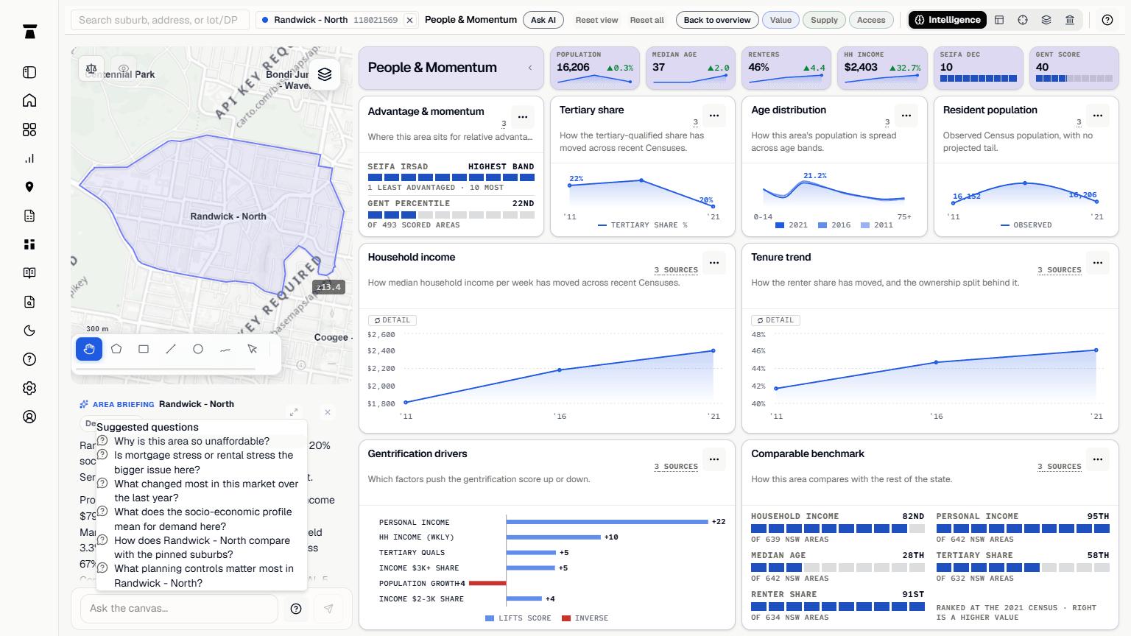Open Age distribution card menu

click(x=906, y=116)
